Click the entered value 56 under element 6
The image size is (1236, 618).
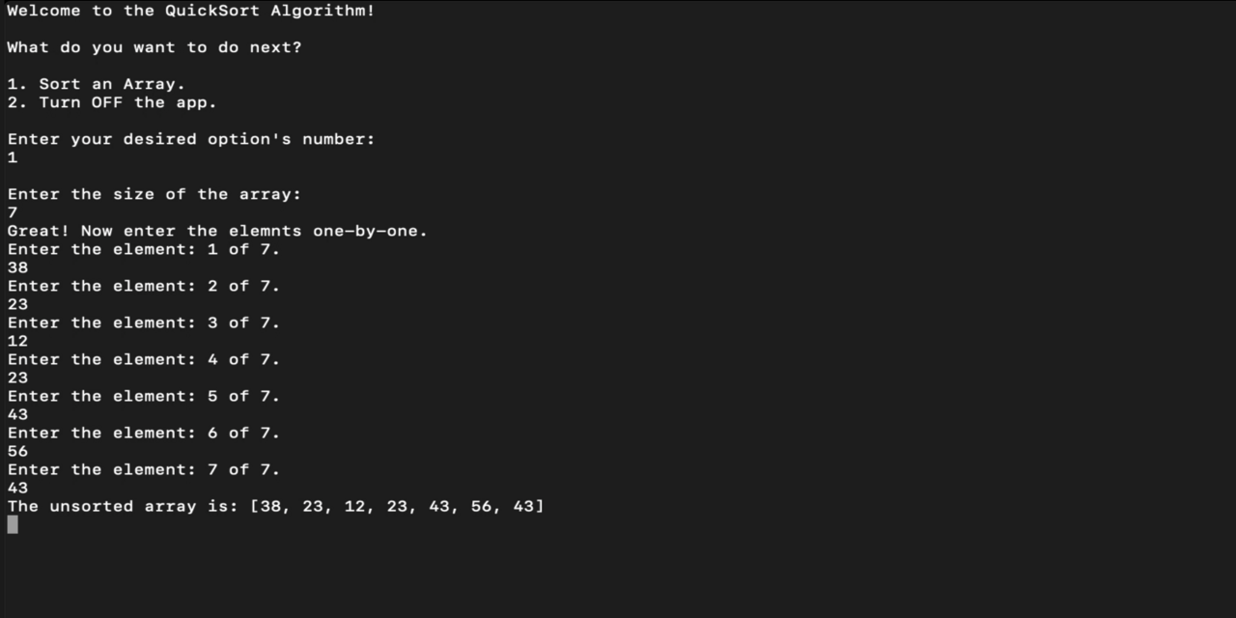coord(17,451)
